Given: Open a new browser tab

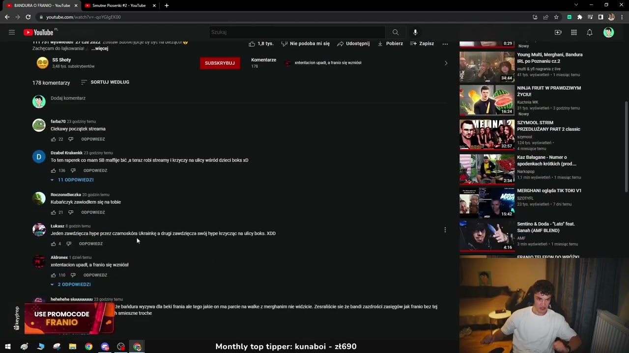Looking at the screenshot, I should click(x=167, y=5).
